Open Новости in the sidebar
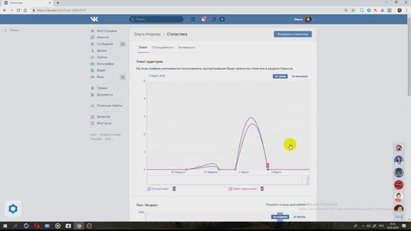 pos(103,37)
